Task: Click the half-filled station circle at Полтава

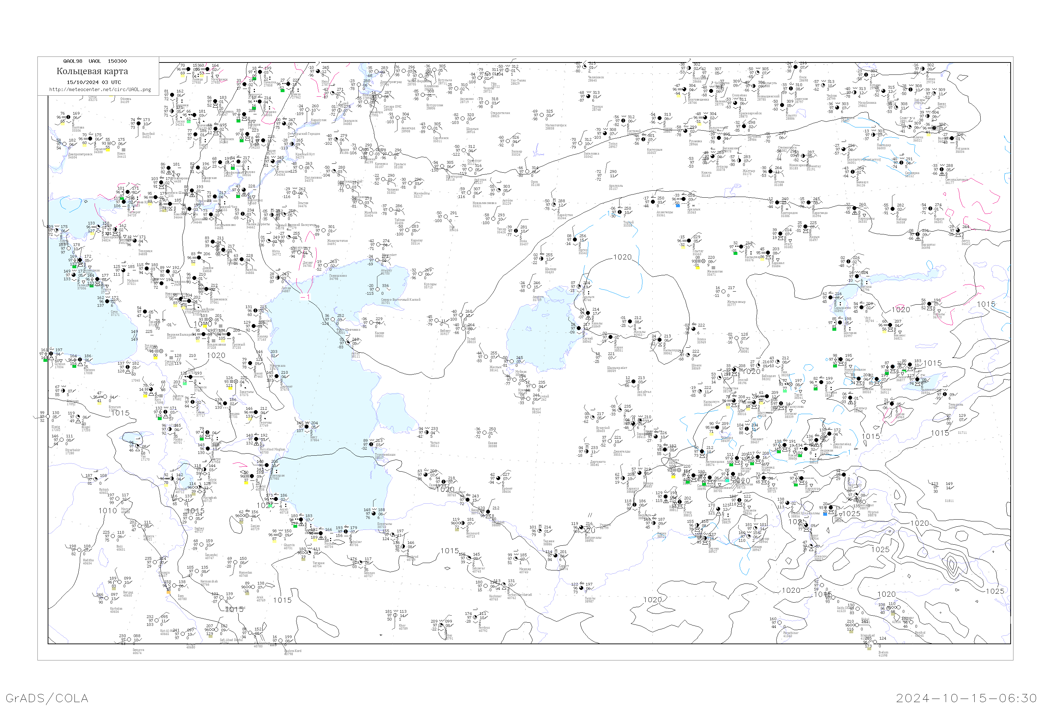Action: pos(68,118)
